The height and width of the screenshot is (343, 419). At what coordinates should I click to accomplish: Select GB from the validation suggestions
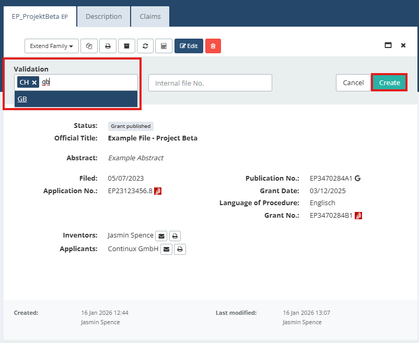76,99
